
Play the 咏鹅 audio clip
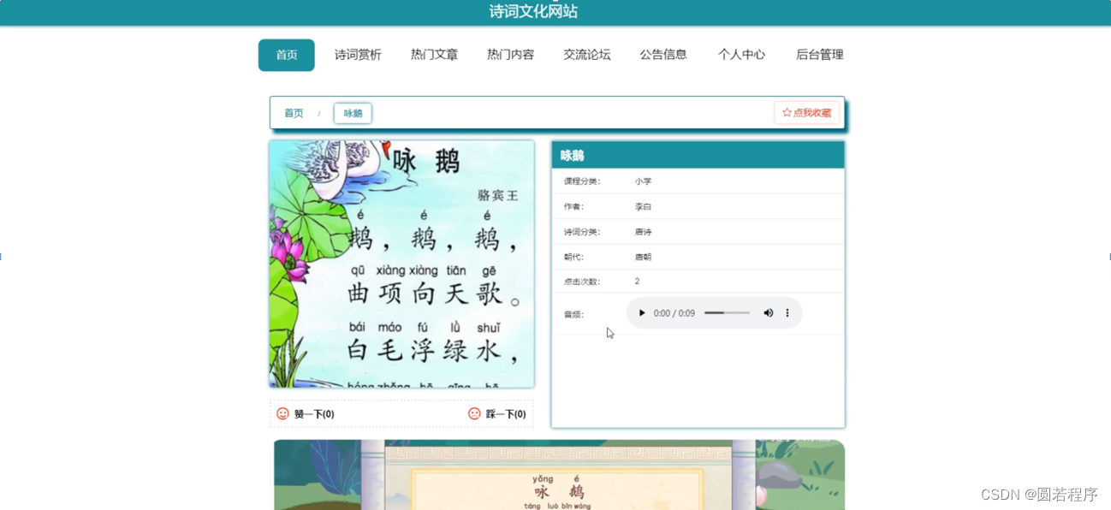tap(642, 312)
